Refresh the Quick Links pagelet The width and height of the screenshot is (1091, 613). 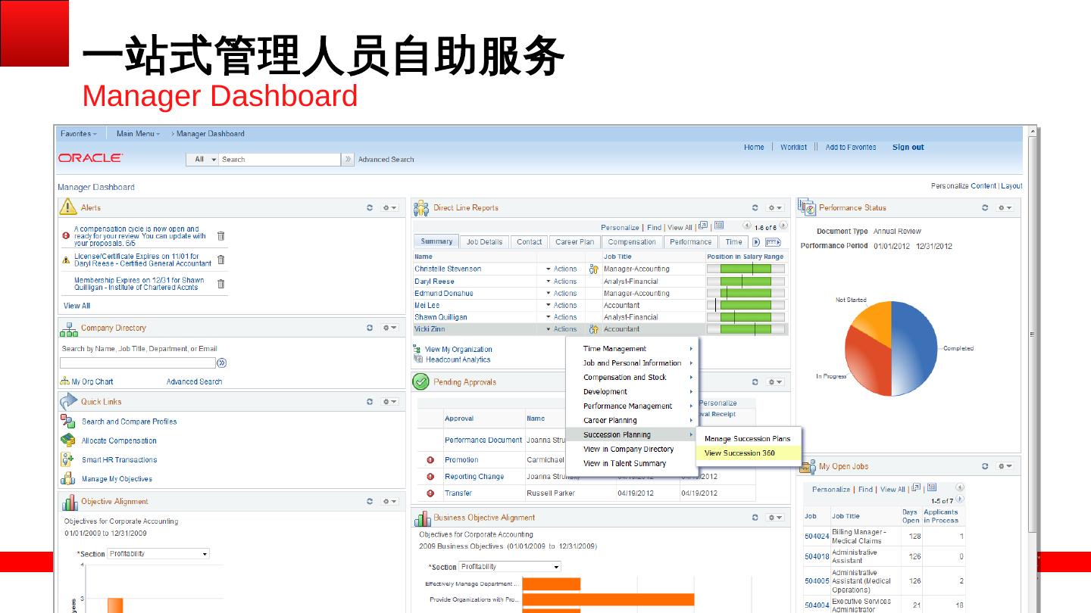370,401
